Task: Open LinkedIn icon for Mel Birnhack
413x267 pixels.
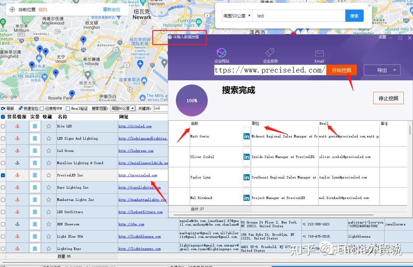Action: tap(247, 198)
